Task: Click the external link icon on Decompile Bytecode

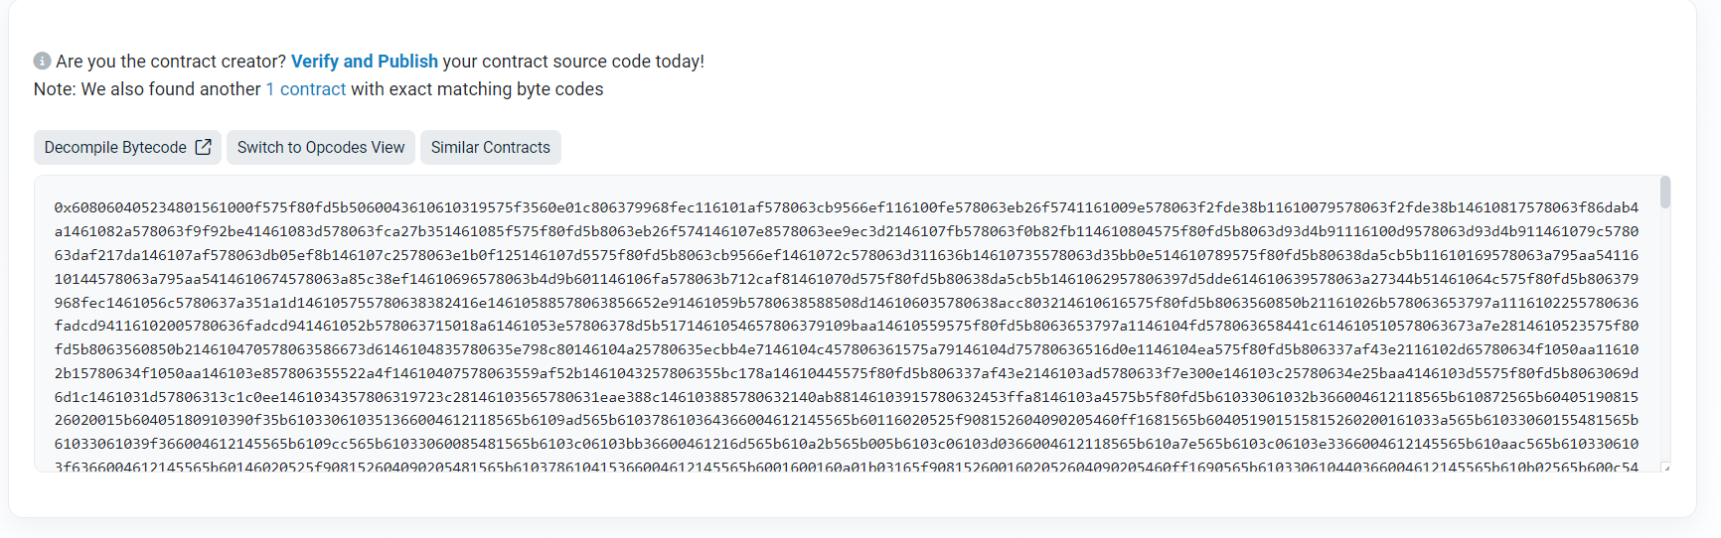Action: click(203, 147)
